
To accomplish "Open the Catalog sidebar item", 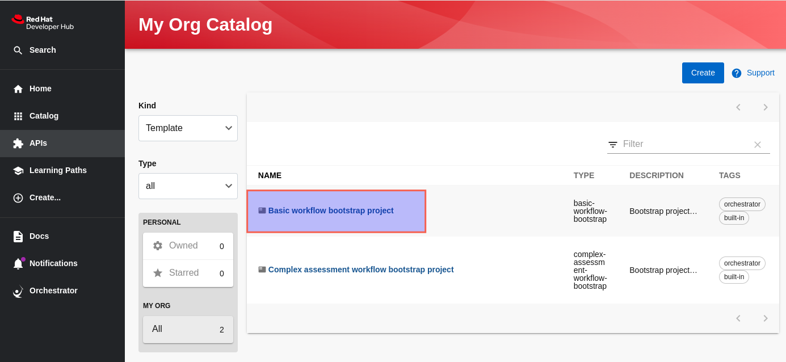I will [x=62, y=116].
